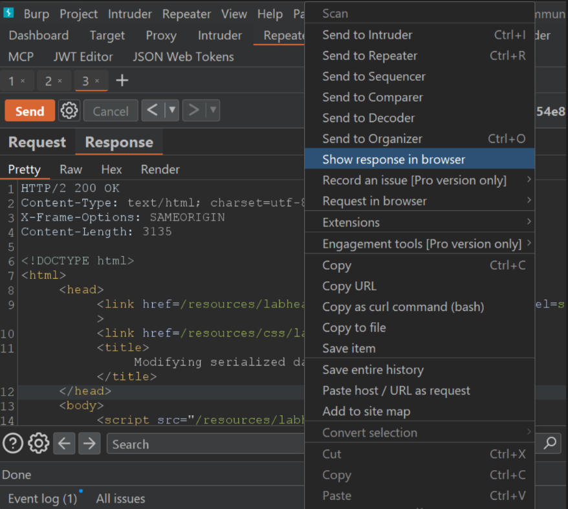Choose Copy as curl command (bash)
568x509 pixels.
tap(419, 307)
